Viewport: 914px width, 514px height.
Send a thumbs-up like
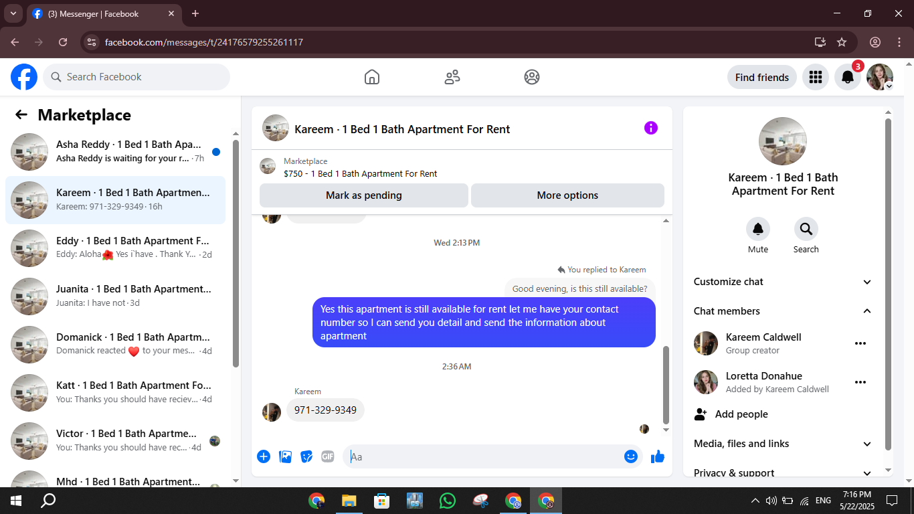(658, 456)
